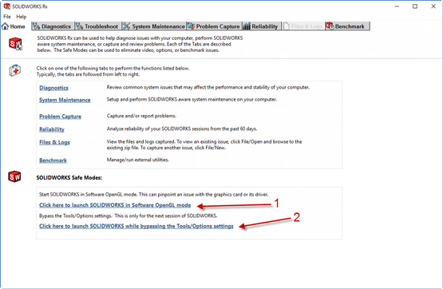Click the SOLIDWORKS Rx title bar icon

(x=6, y=6)
